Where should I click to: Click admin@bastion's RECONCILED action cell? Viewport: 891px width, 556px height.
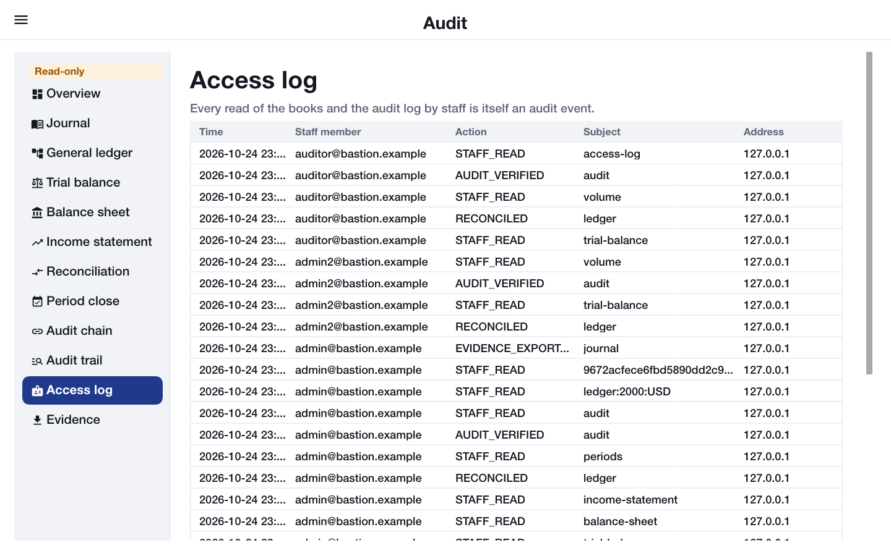[491, 478]
